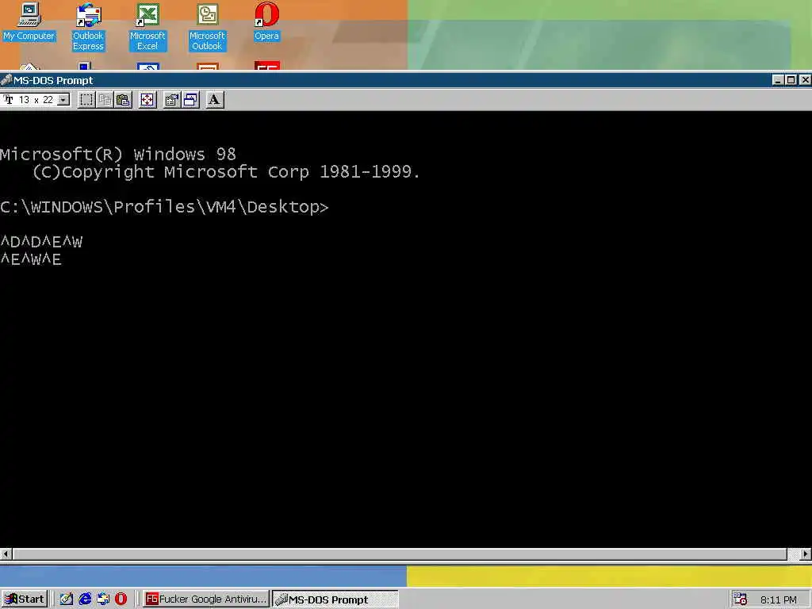
Task: Launch Opera from quick launch
Action: click(121, 599)
